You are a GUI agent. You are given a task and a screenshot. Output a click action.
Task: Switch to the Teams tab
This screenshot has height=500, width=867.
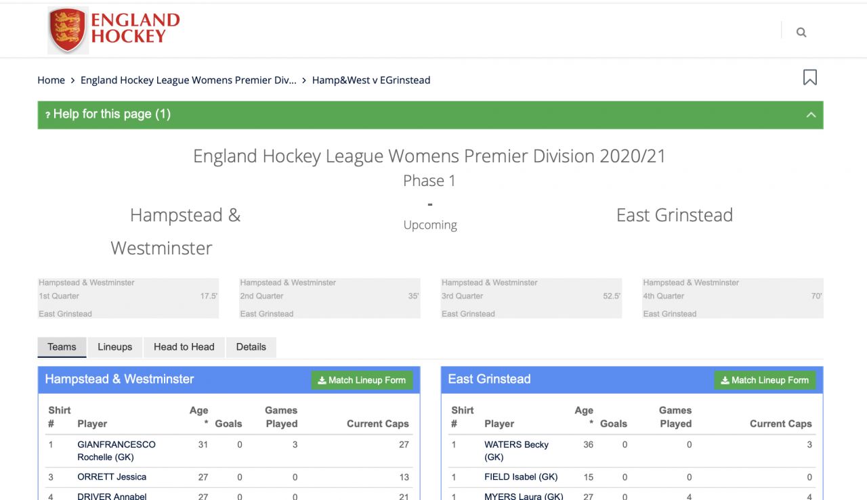(62, 347)
